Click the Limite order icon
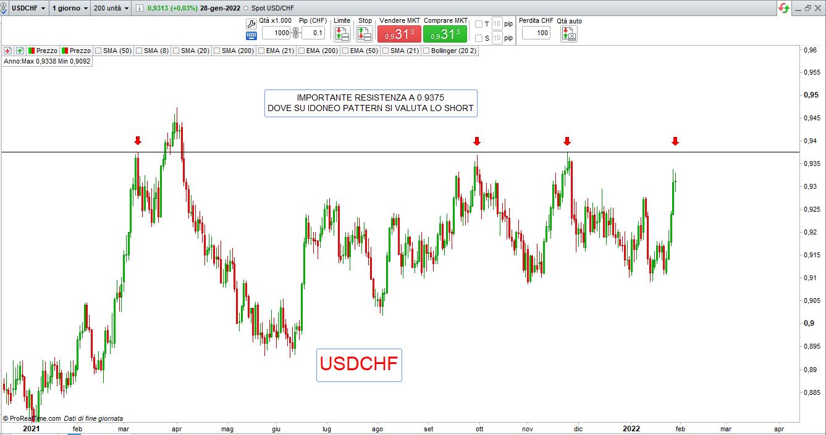This screenshot has height=435, width=826. 342,34
